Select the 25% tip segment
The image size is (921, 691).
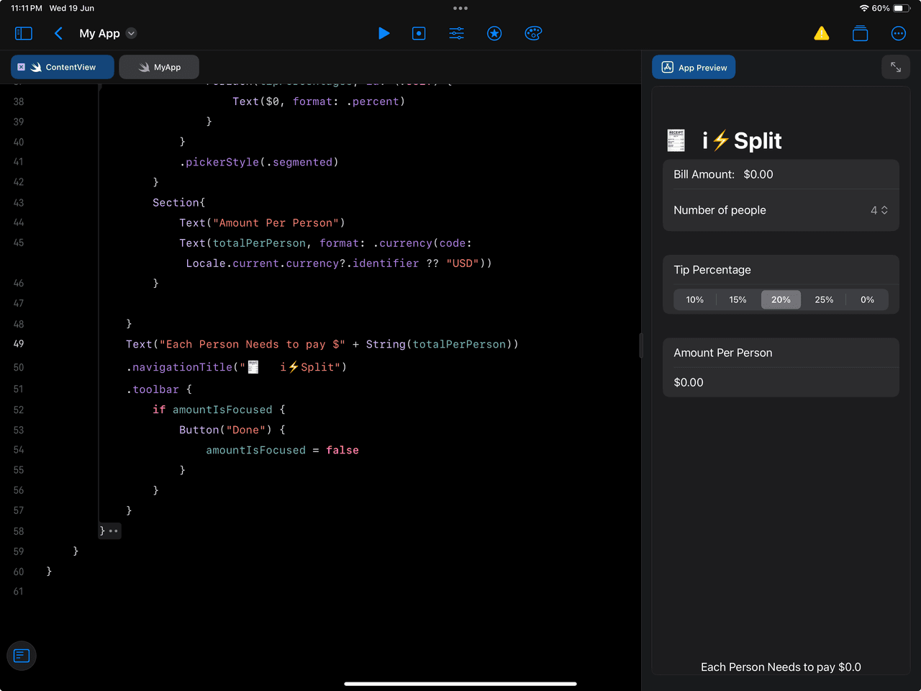coord(824,299)
